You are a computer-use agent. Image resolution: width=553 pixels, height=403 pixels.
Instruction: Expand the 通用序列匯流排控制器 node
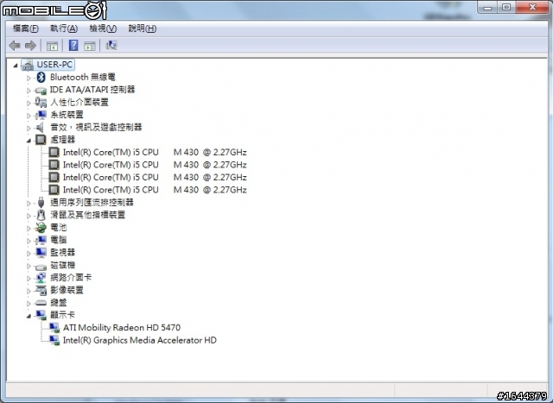tap(29, 204)
